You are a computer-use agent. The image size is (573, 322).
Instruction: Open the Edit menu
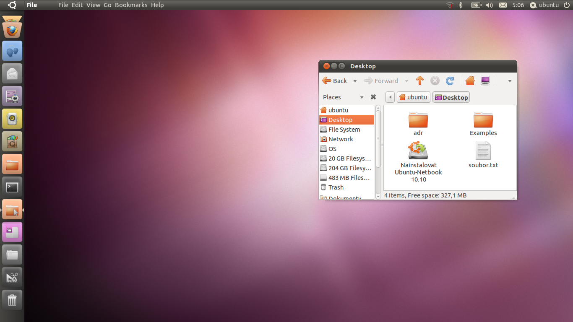click(77, 5)
